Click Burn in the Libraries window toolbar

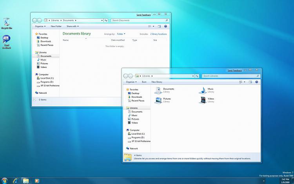click(x=144, y=82)
